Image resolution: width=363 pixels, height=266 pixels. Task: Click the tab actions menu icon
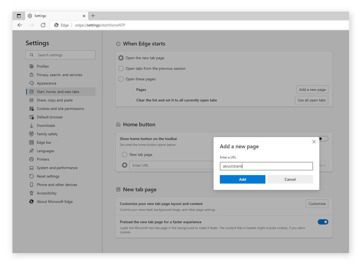[19, 16]
